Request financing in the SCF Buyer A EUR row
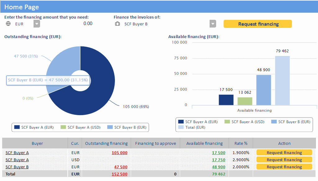The image size is (318, 181). 284,153
